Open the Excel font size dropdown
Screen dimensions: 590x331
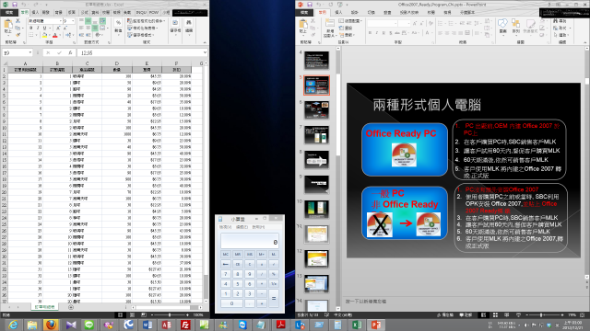pos(73,21)
